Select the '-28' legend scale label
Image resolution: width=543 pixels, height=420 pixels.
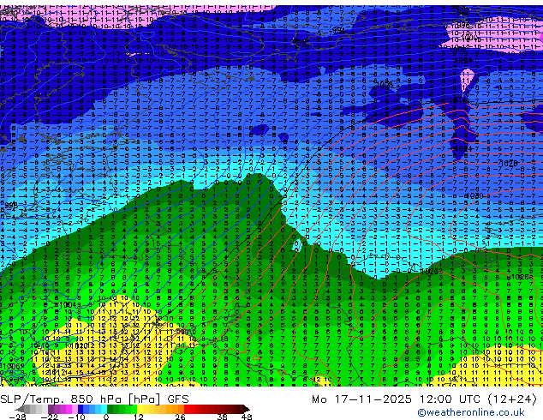click(18, 417)
